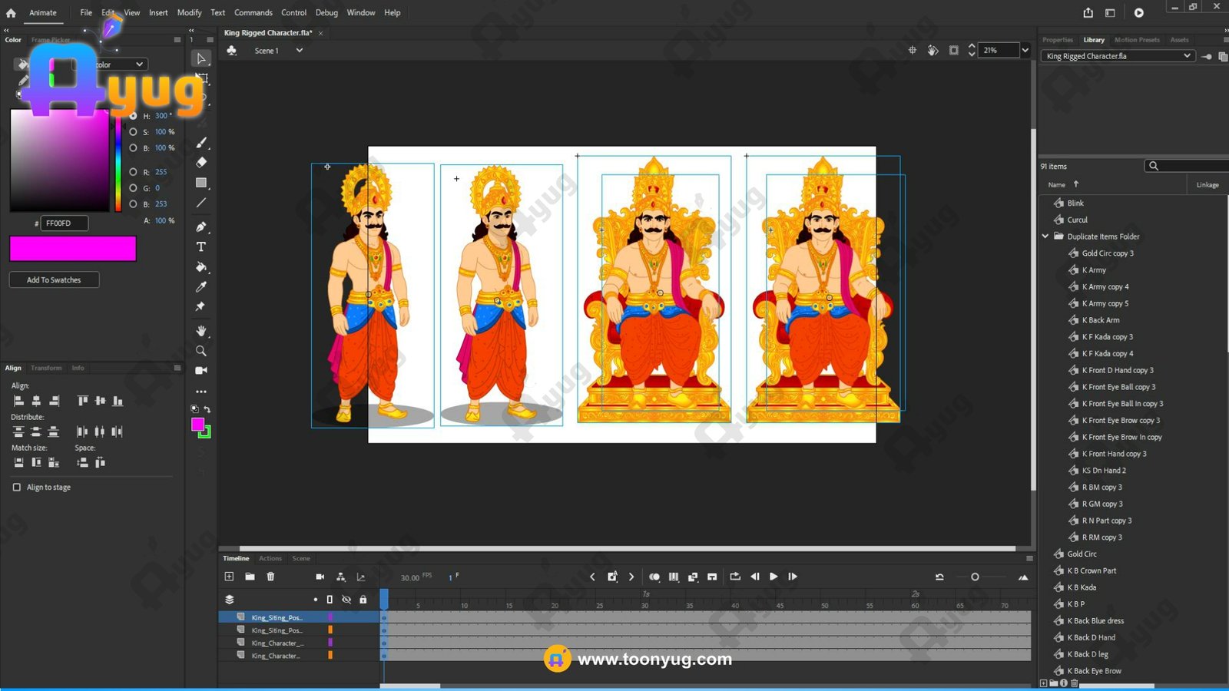1229x691 pixels.
Task: Open the library document dropdown
Action: point(1118,56)
